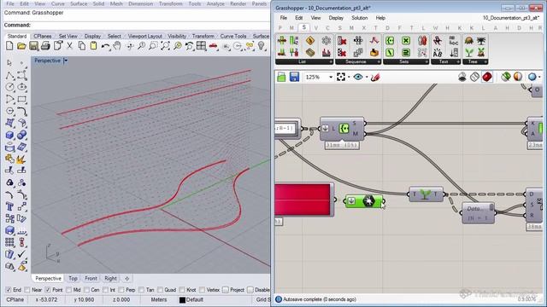Click the Zoom Extents icon in Grasshopper toolbar
Image resolution: width=547 pixels, height=307 pixels.
(x=341, y=77)
